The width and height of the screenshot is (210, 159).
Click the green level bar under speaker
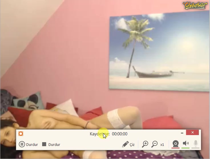coord(185,148)
